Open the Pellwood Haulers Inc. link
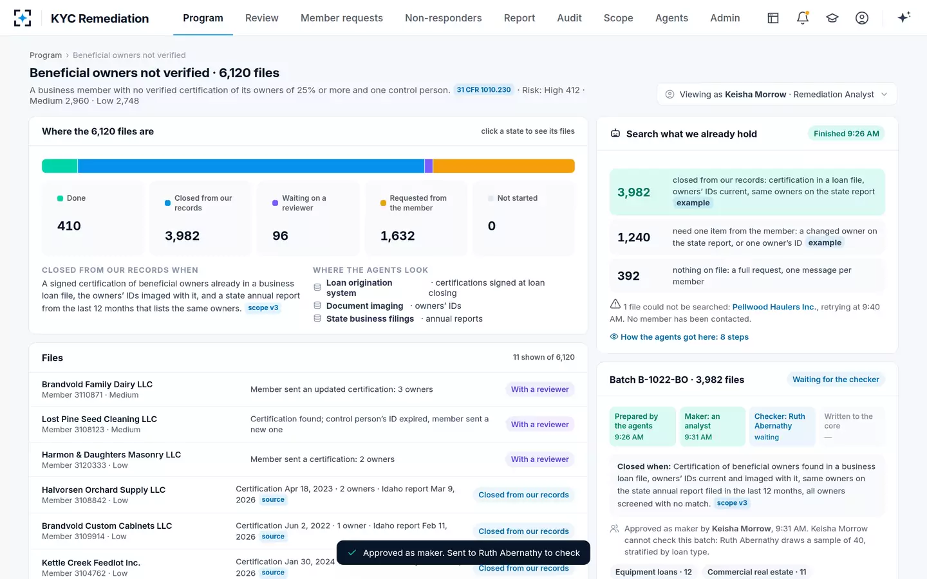 pyautogui.click(x=774, y=307)
